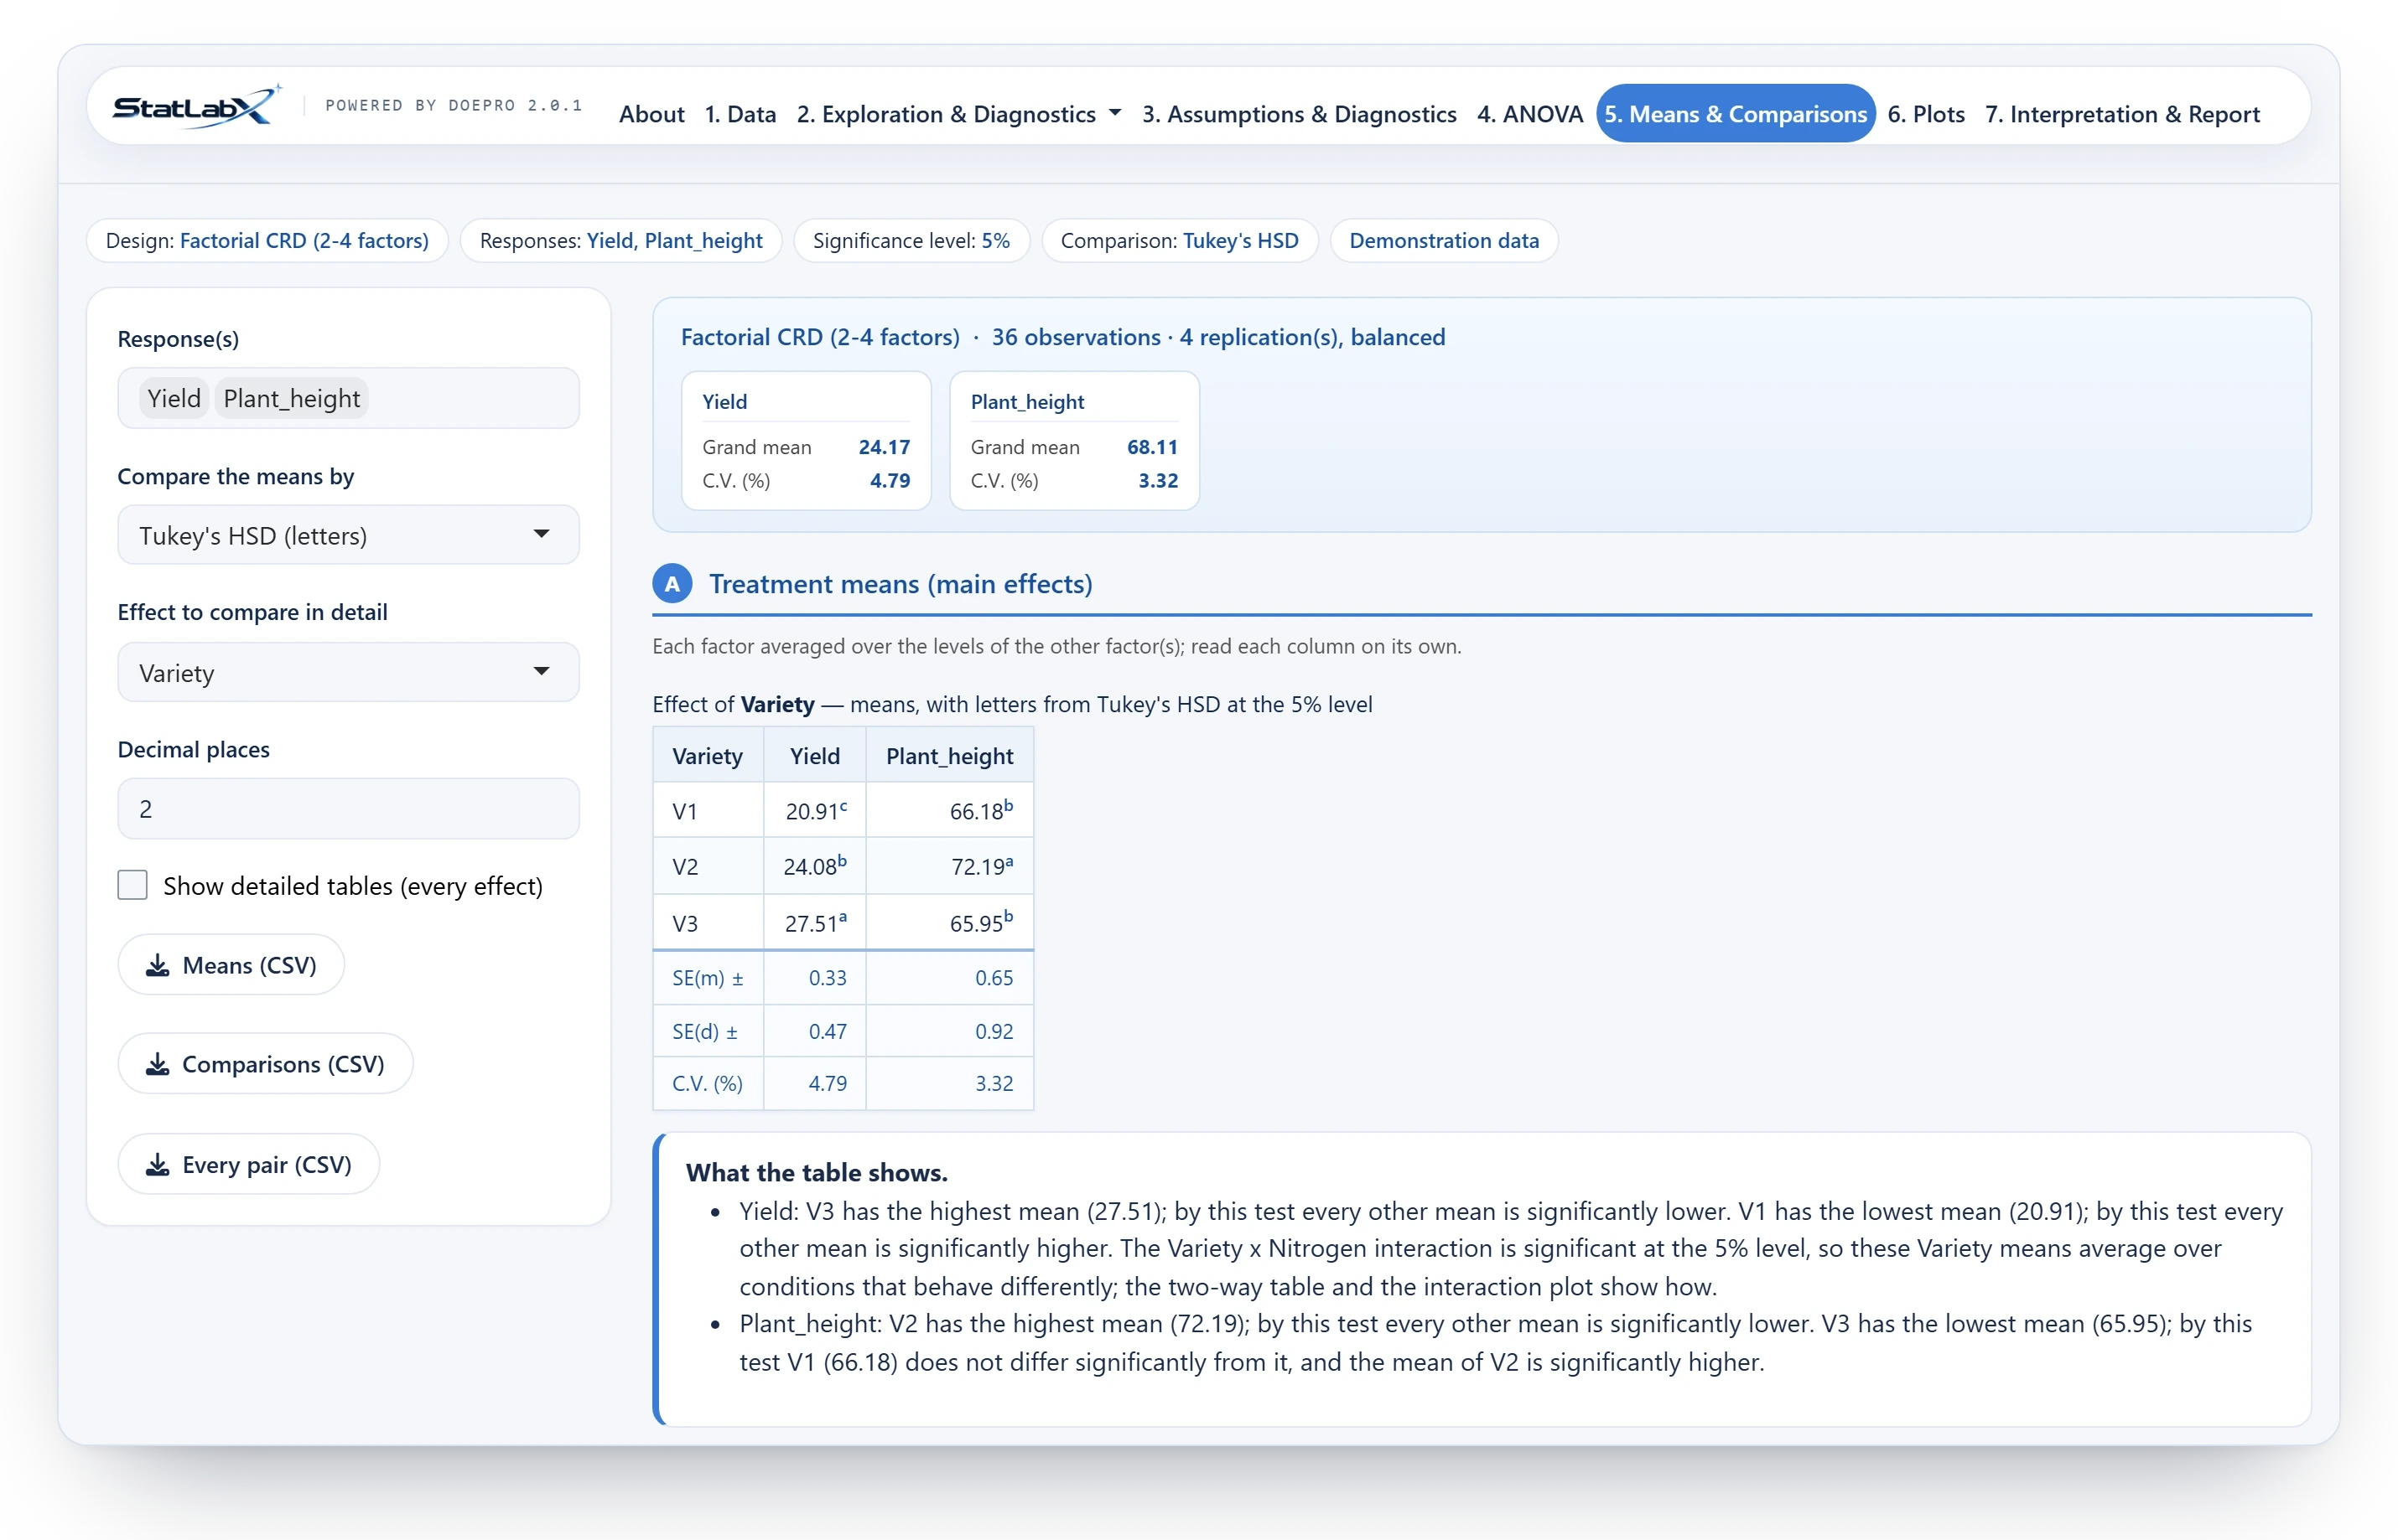Open 3. Assumptions & Diagnostics tab
2398x1540 pixels.
click(x=1299, y=114)
